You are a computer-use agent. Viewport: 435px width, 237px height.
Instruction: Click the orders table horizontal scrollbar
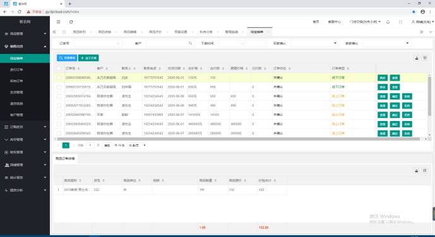(239, 139)
